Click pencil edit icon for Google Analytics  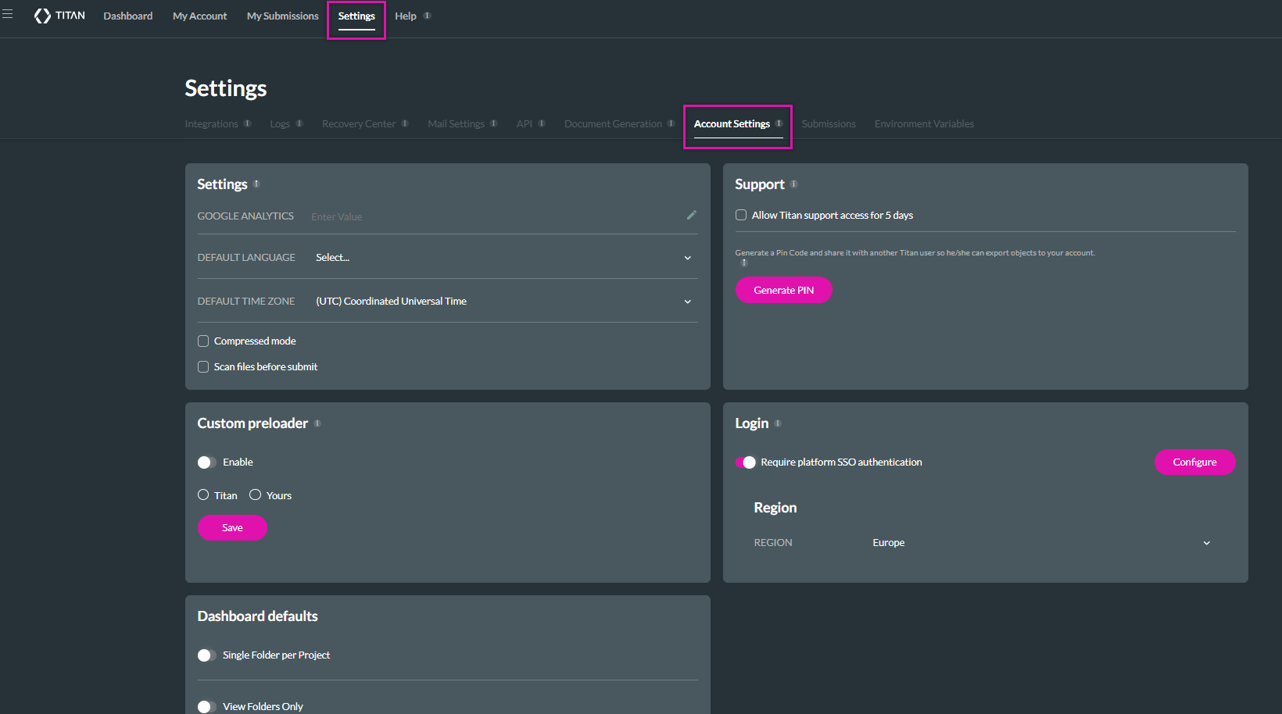[691, 215]
